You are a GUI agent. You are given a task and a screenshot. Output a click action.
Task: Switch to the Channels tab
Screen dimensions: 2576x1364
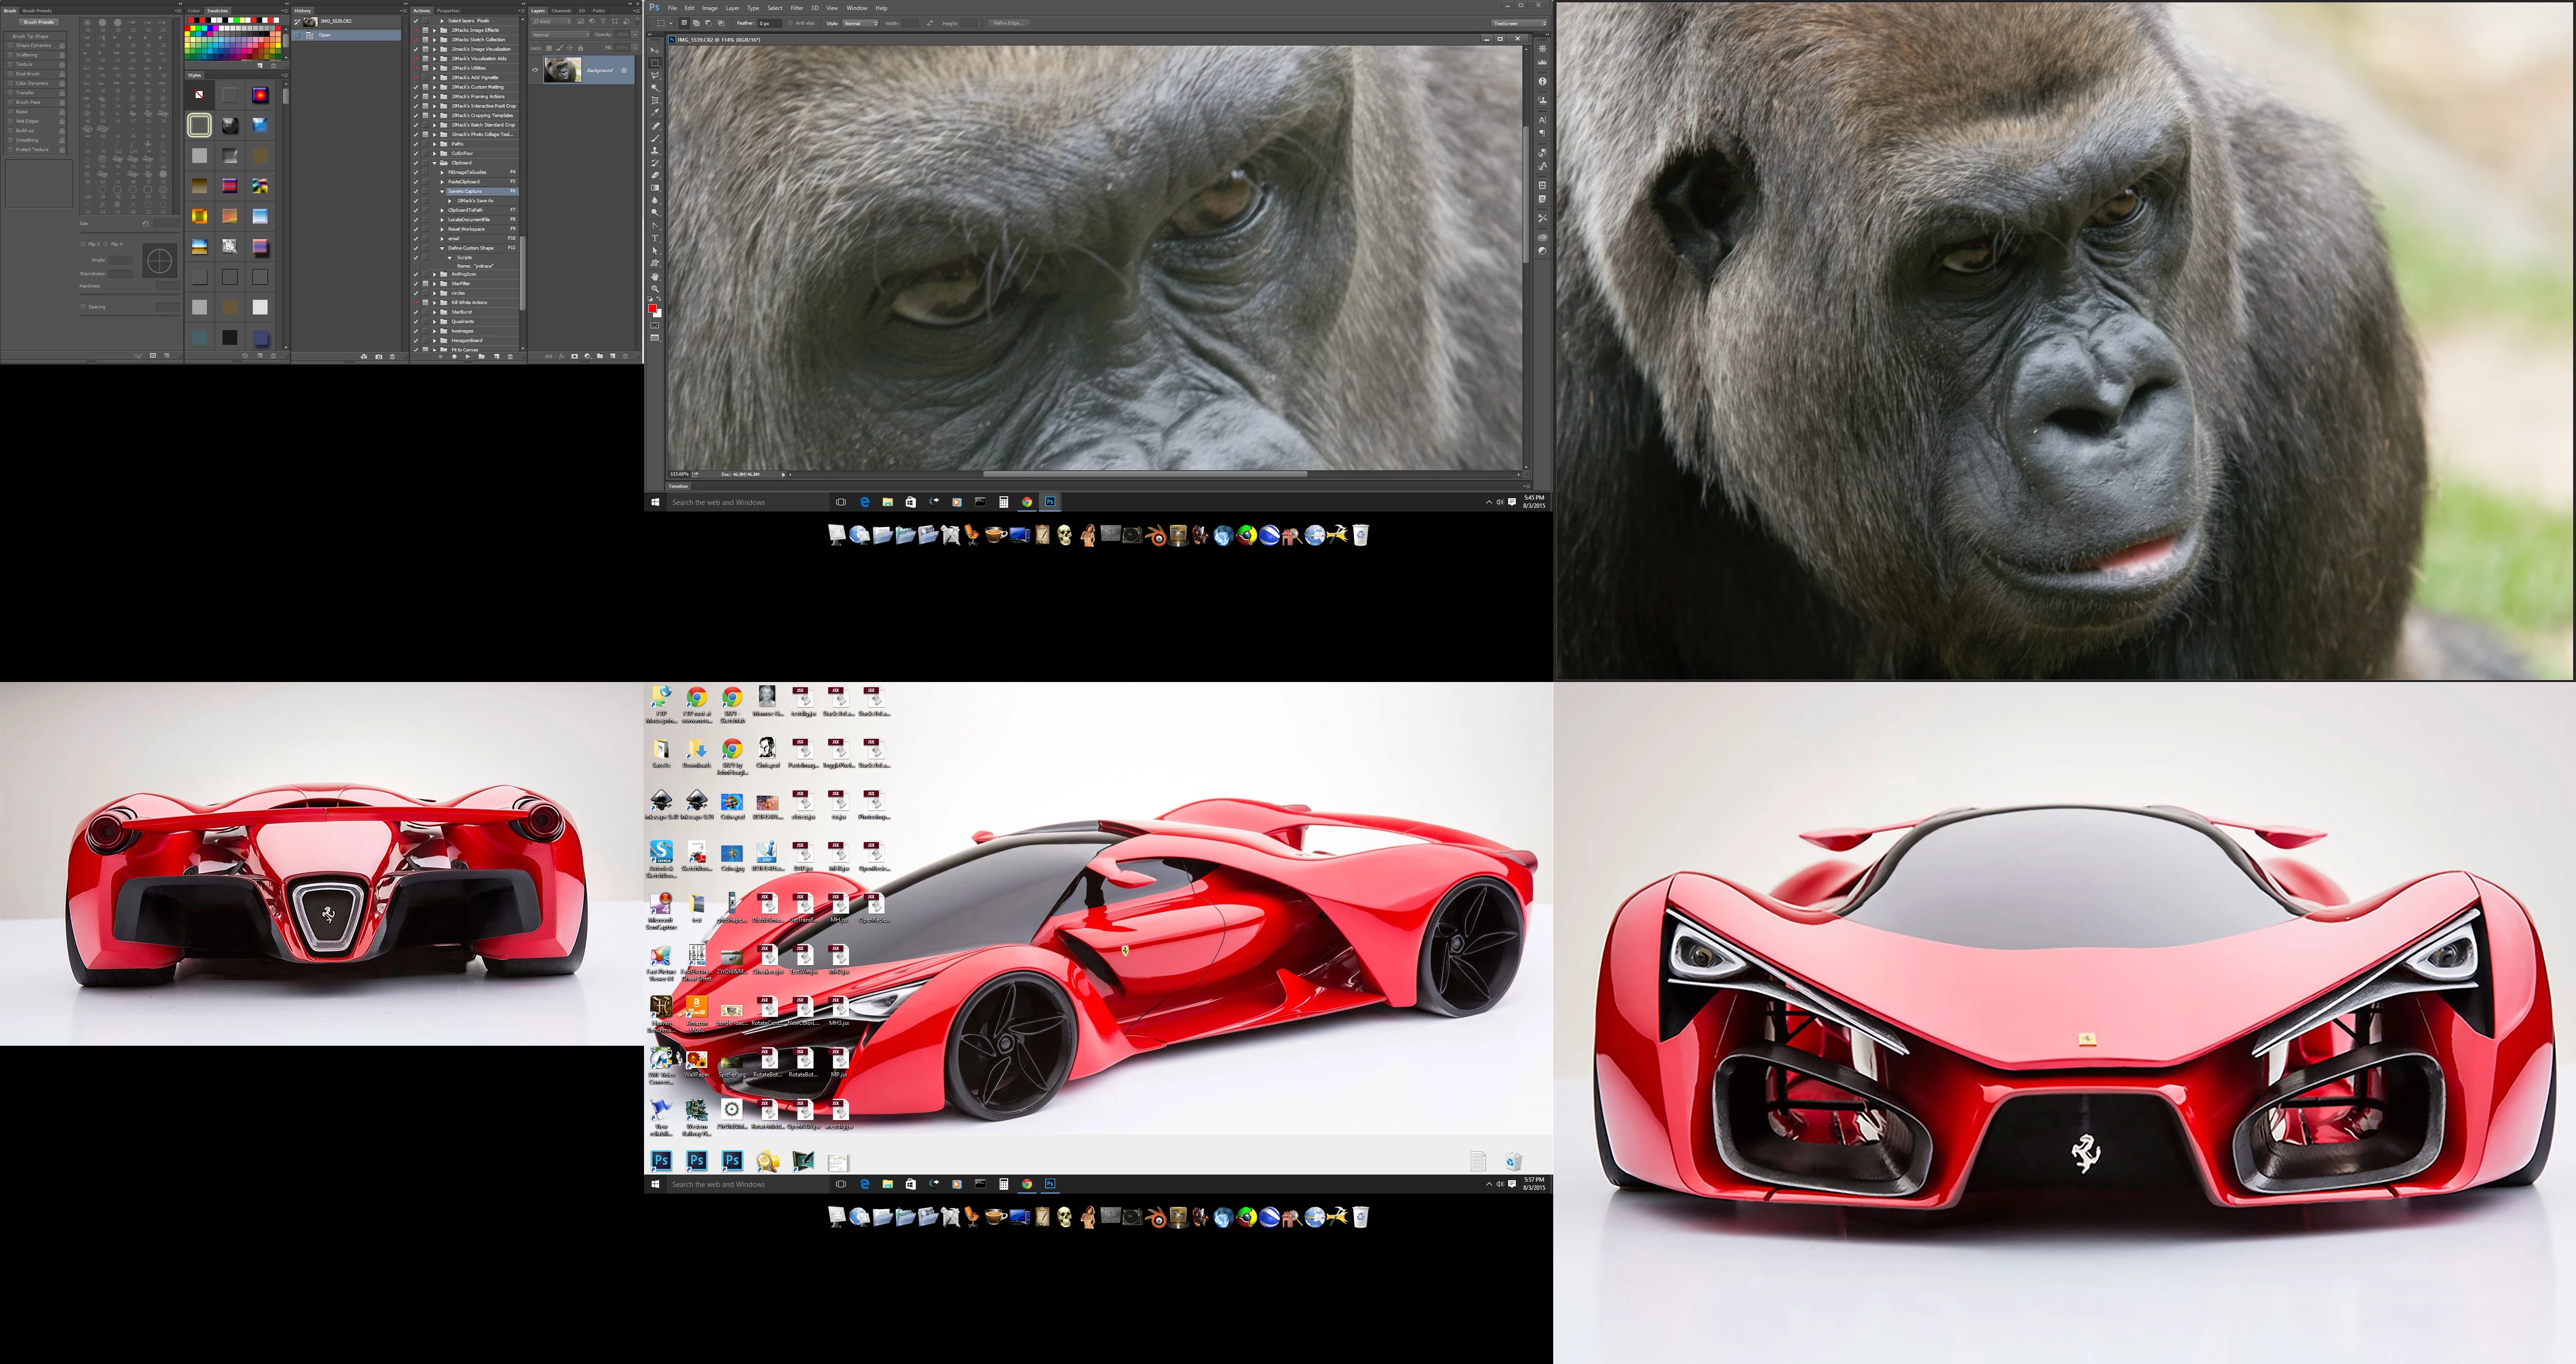561,11
